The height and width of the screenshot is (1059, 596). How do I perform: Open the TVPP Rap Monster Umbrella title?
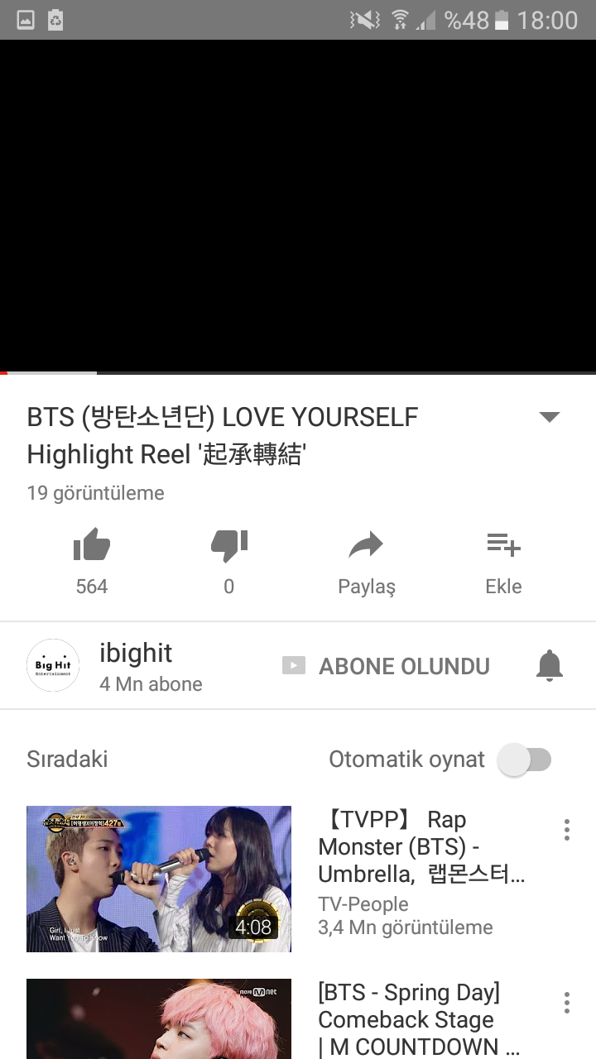point(421,846)
